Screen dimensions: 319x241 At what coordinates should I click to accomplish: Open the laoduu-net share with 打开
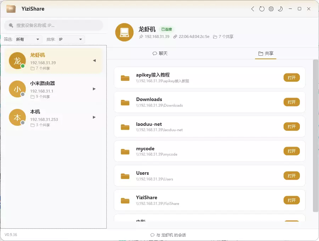click(292, 127)
